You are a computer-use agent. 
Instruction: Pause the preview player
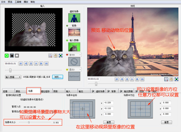127,79
